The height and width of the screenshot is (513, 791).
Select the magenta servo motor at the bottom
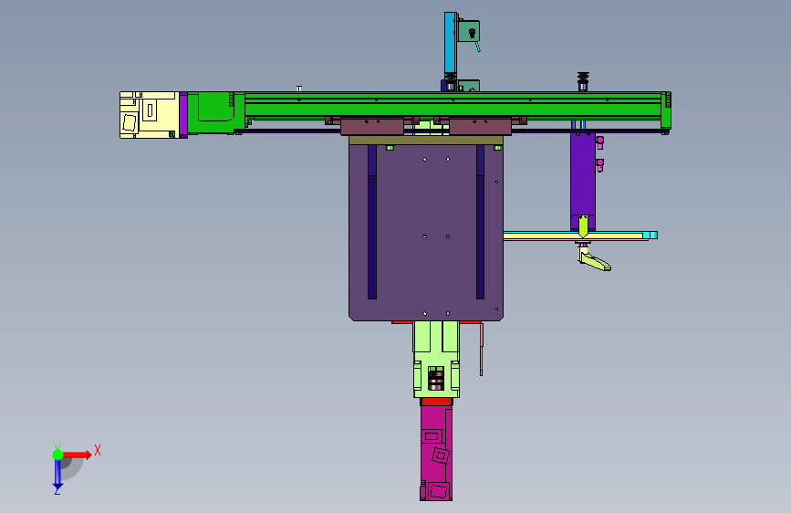(436, 453)
